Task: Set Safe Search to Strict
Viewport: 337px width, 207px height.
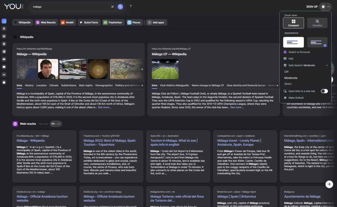Action: (x=288, y=84)
